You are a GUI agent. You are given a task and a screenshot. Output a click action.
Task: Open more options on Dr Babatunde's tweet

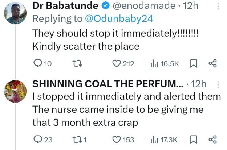(x=218, y=7)
